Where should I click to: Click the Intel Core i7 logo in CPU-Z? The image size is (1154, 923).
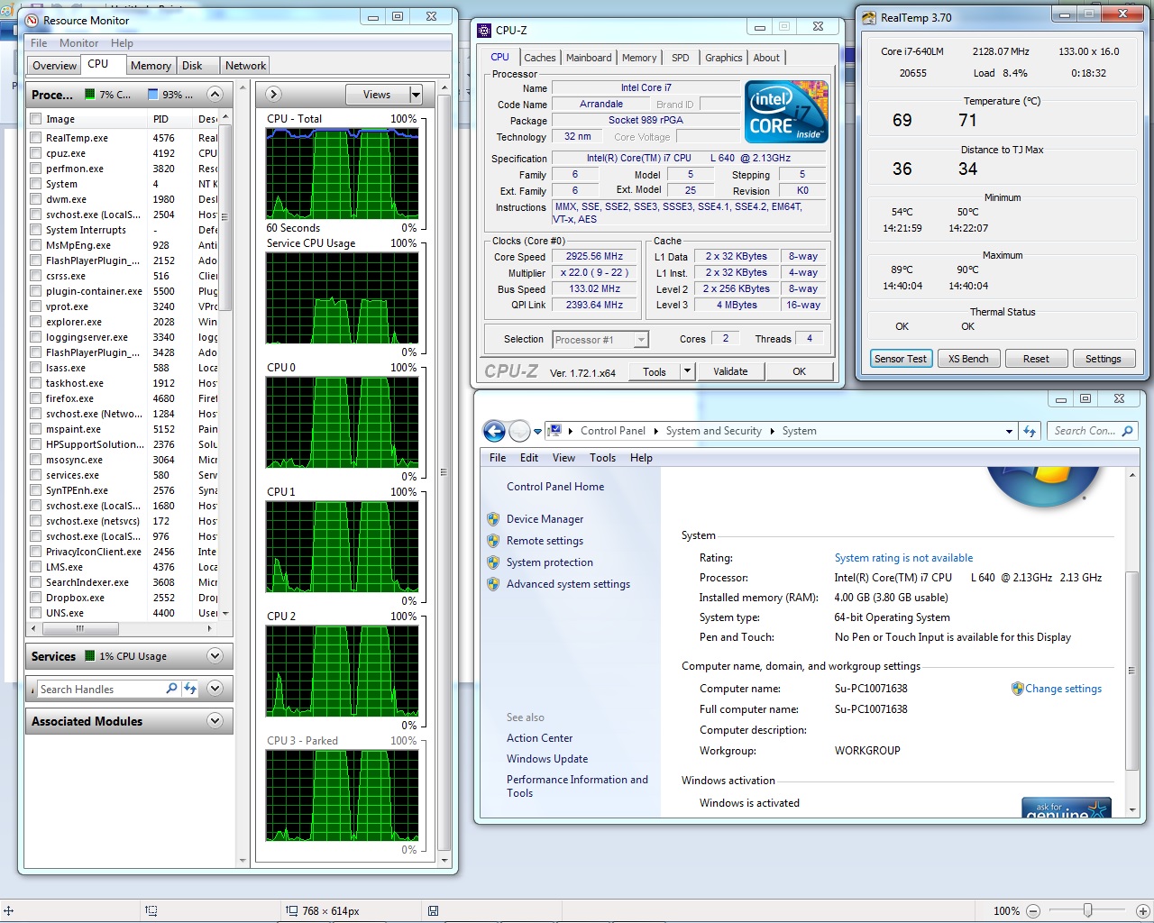(787, 111)
